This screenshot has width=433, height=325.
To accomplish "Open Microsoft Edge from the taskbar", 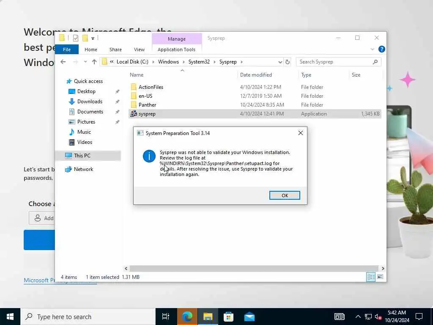I will pyautogui.click(x=187, y=317).
